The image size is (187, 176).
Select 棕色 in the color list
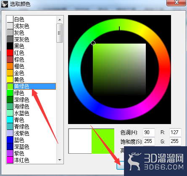(x=32, y=60)
